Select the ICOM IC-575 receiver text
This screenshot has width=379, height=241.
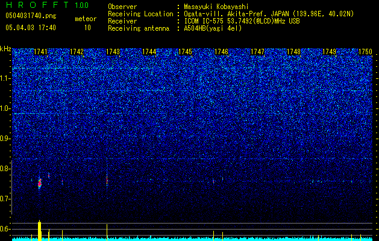[x=242, y=21]
